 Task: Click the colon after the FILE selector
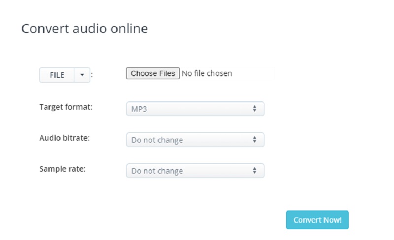[92, 75]
